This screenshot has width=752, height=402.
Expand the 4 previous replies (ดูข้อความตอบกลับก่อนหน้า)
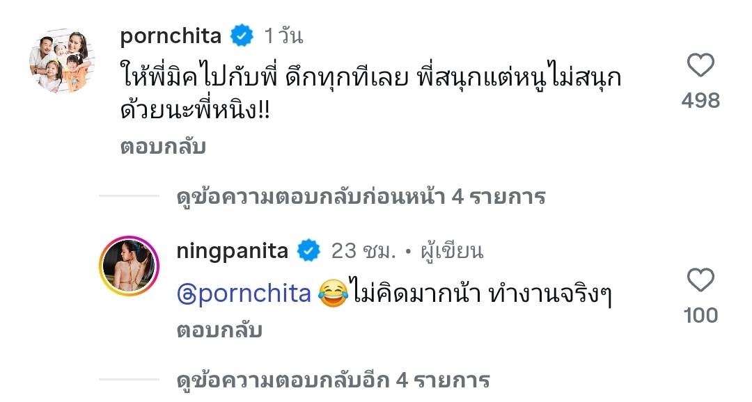pos(361,197)
